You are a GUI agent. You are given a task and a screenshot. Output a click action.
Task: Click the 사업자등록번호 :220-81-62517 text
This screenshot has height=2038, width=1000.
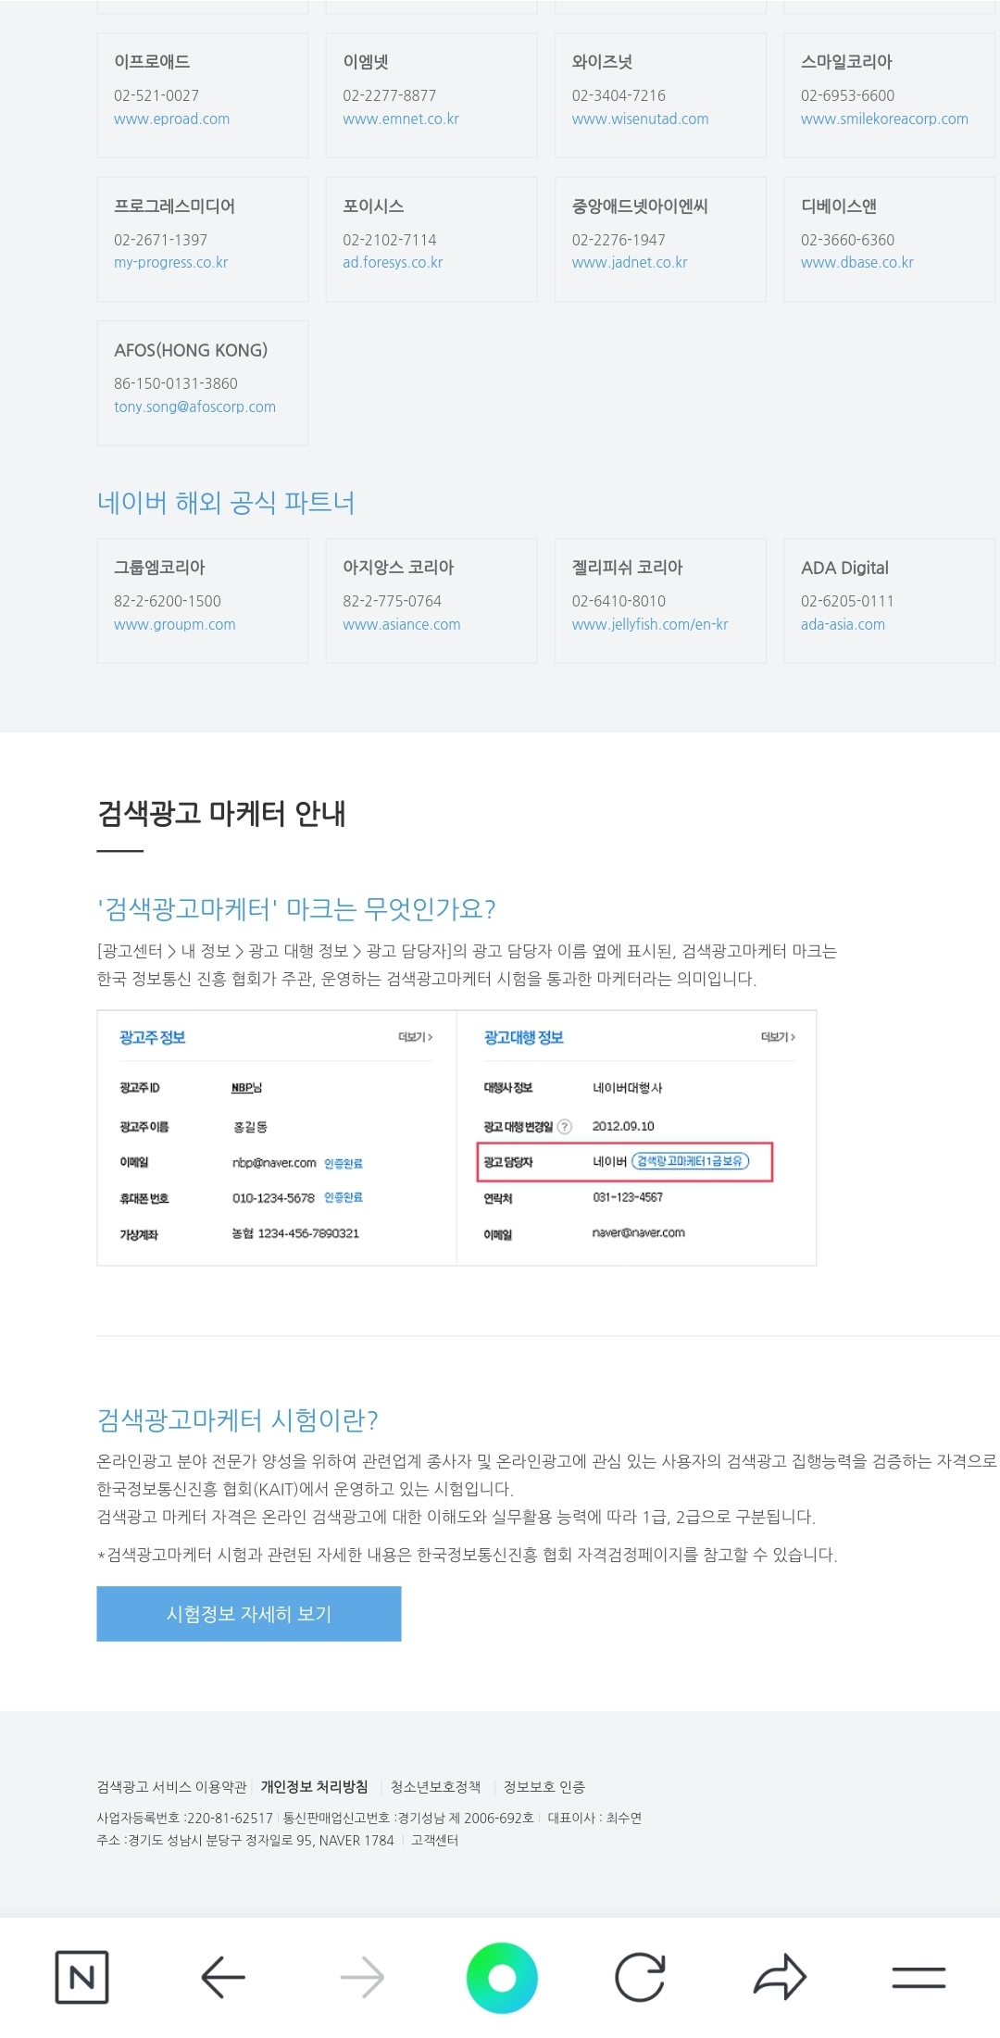point(185,1819)
